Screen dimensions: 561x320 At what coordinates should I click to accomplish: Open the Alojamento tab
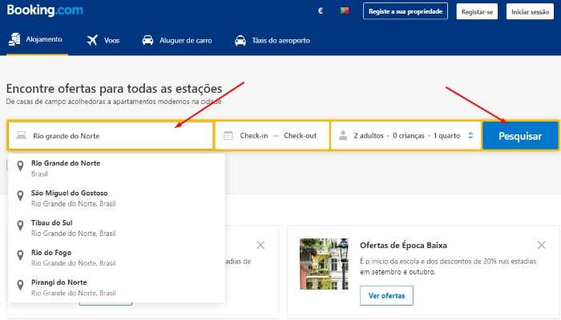tap(35, 39)
